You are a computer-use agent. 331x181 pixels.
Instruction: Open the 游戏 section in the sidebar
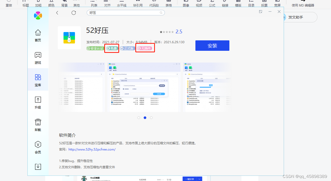pos(38,58)
